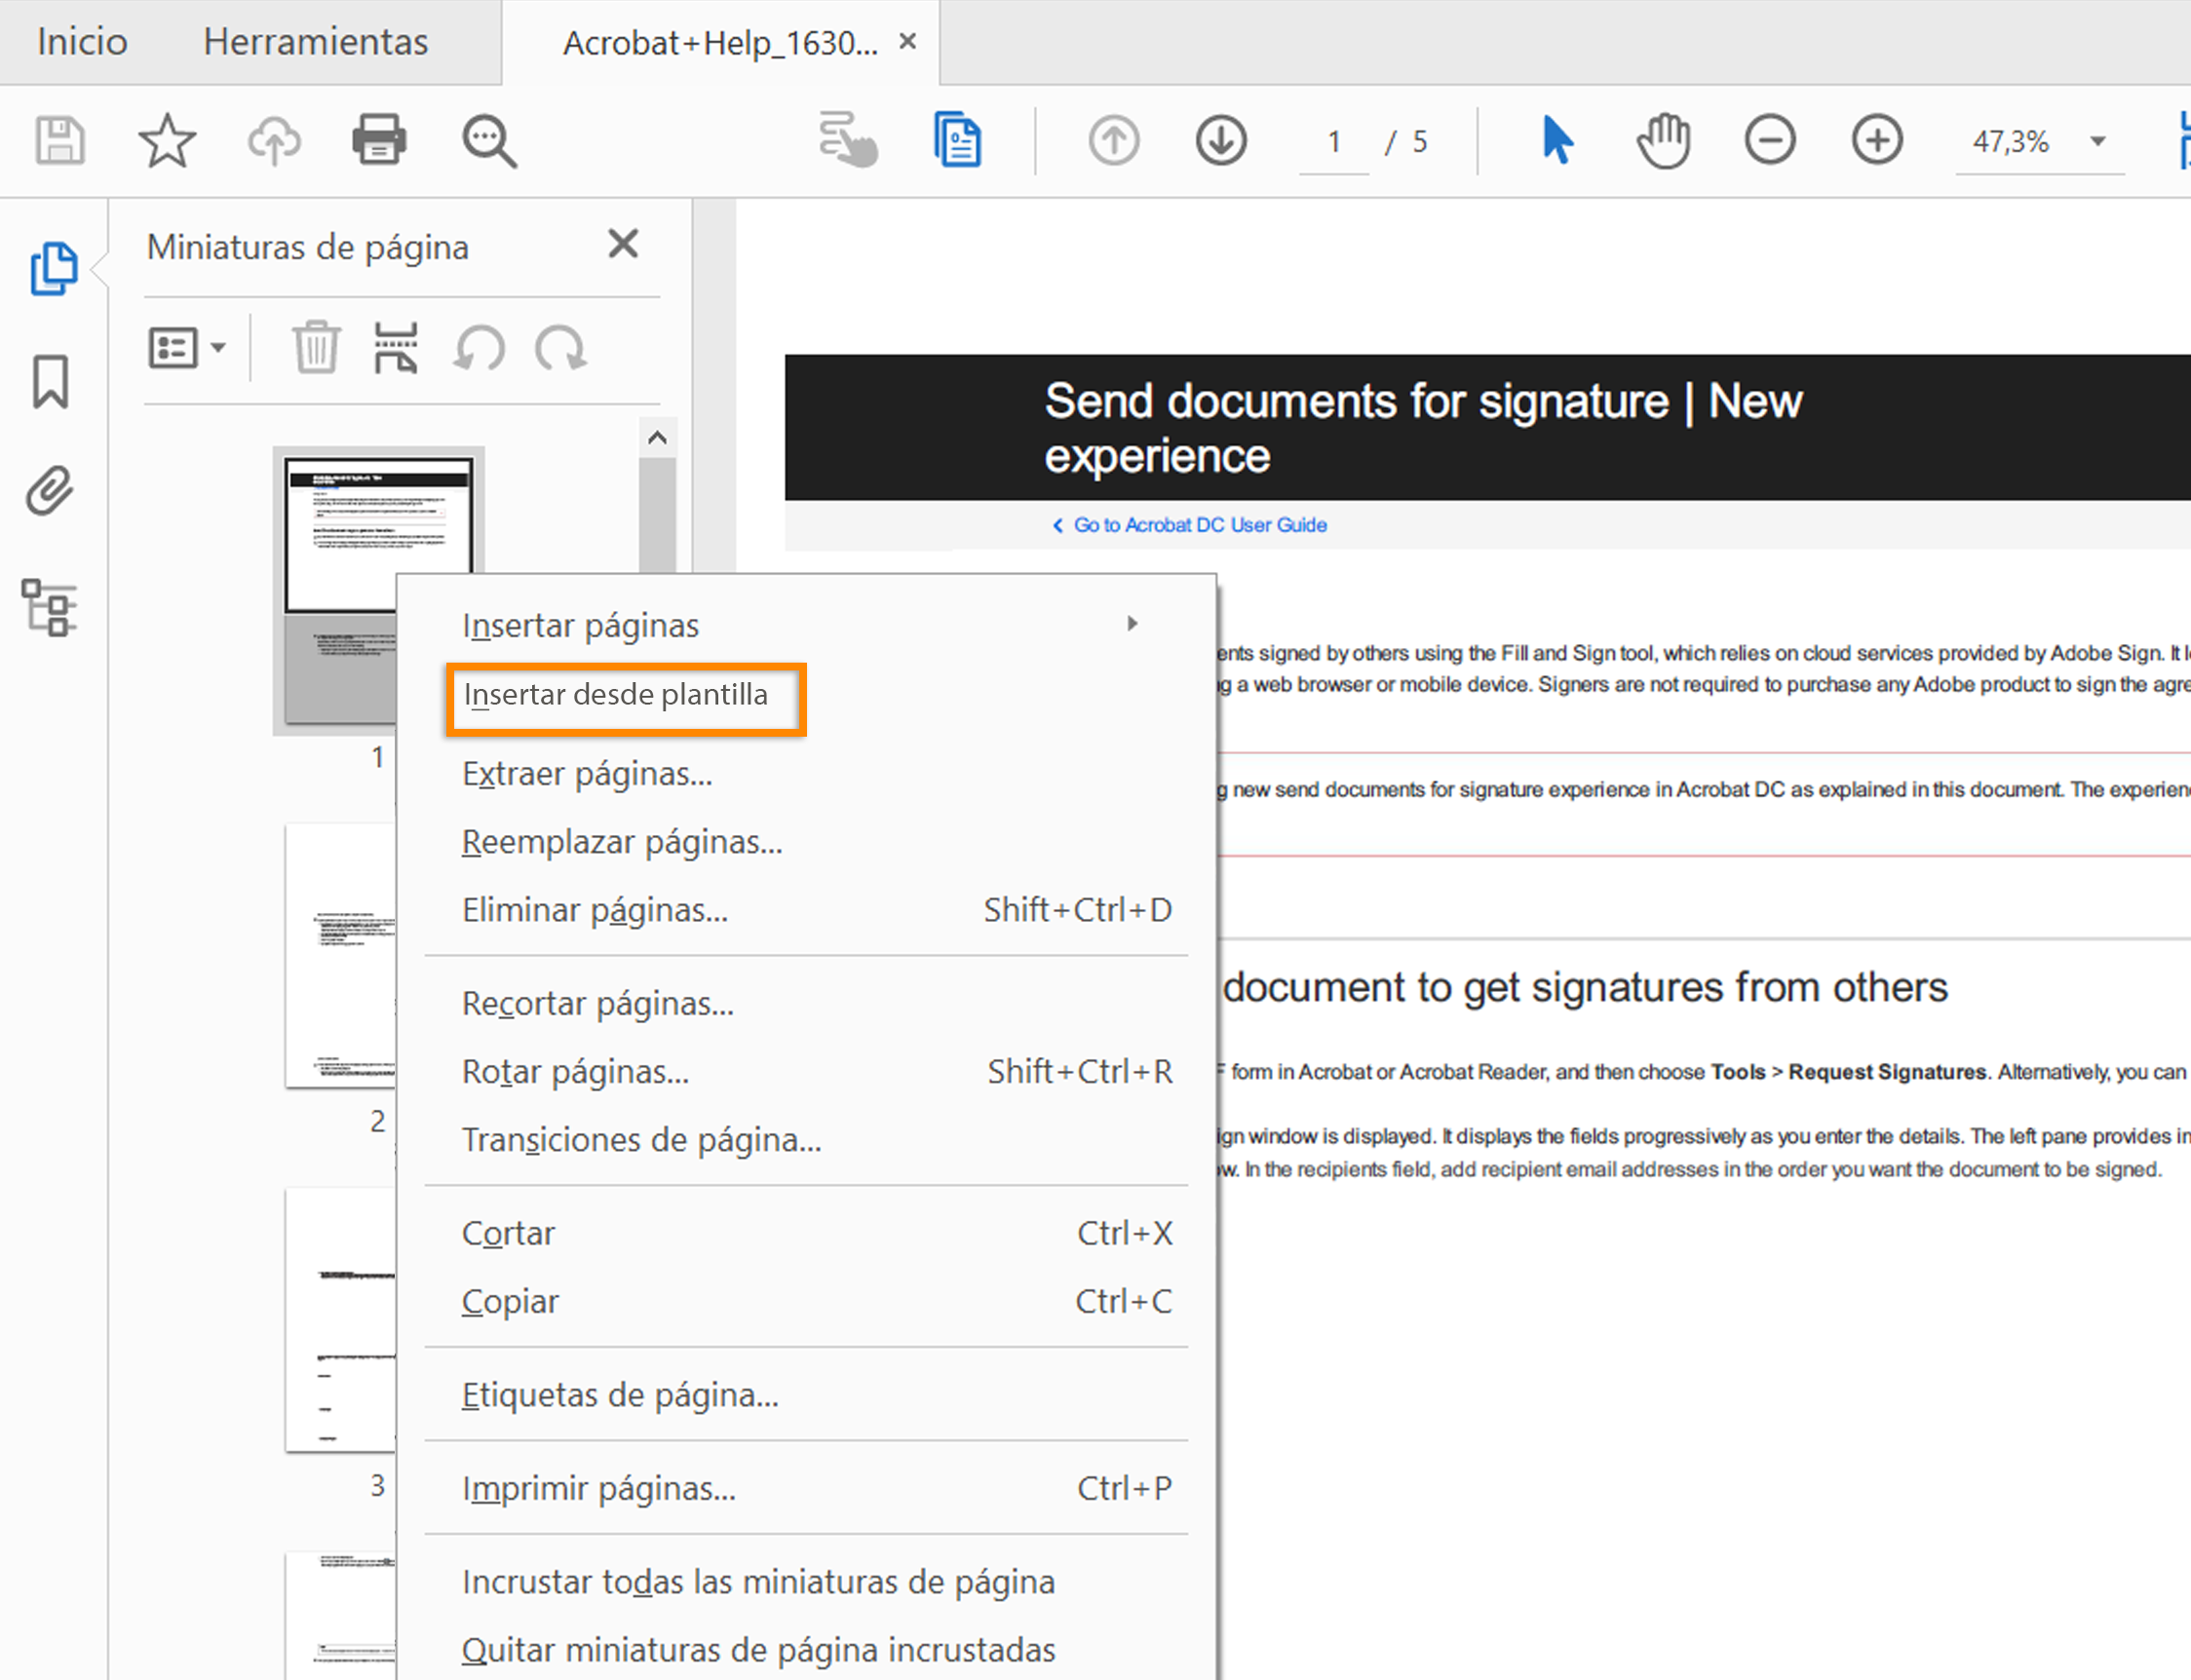This screenshot has height=1680, width=2191.
Task: Follow Go to Acrobat DC User Guide link
Action: coord(1199,525)
